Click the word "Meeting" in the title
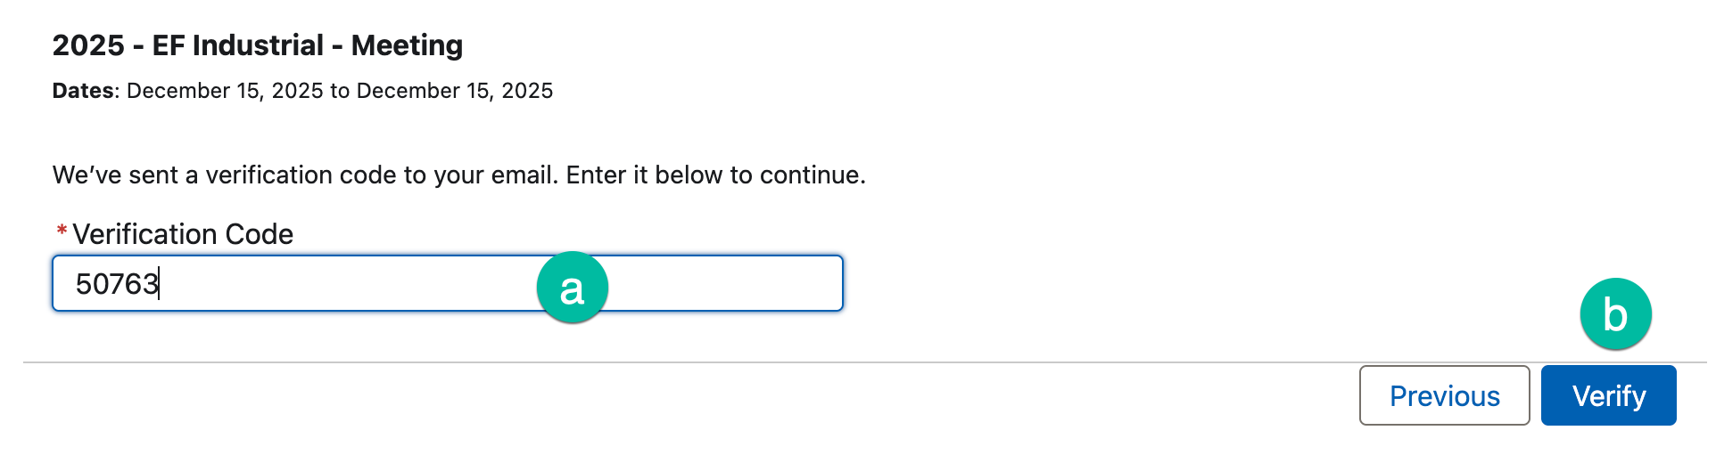This screenshot has width=1716, height=463. [x=407, y=45]
